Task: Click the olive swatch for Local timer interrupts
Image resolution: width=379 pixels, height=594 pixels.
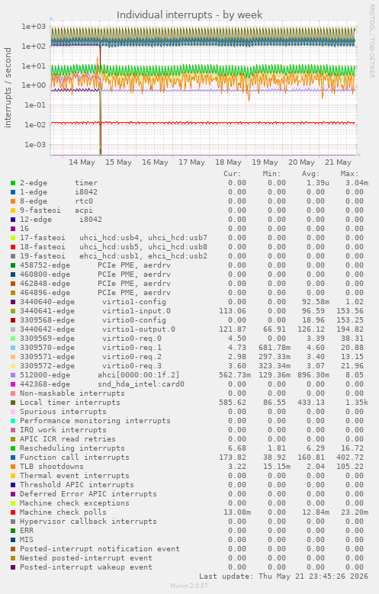Action: (13, 403)
